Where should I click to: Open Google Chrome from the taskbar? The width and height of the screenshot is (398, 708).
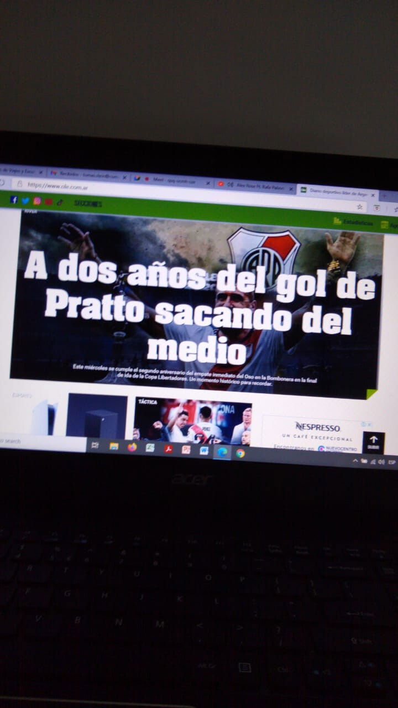240,452
